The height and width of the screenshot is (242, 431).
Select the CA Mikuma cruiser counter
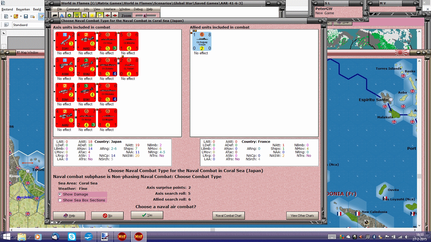coord(129,41)
